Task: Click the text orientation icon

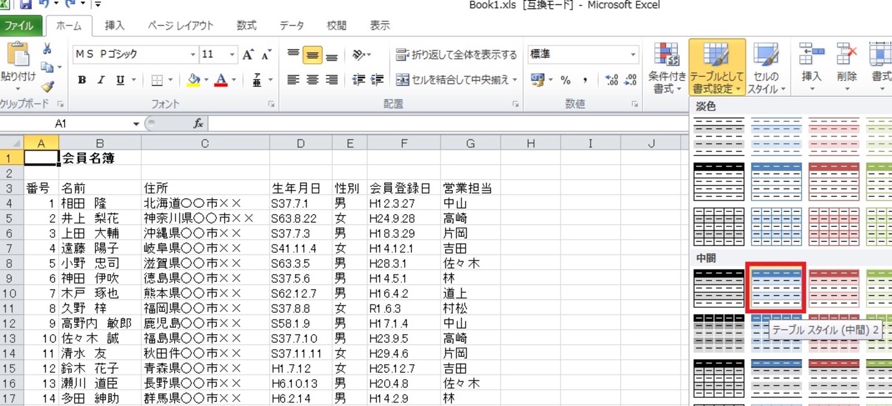Action: 358,55
